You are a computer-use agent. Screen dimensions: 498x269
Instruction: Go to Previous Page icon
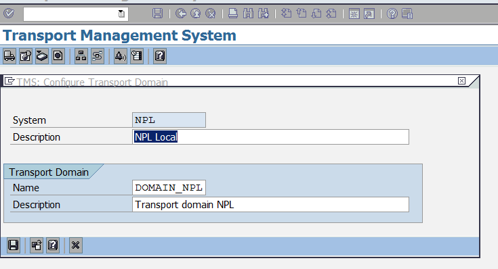301,14
